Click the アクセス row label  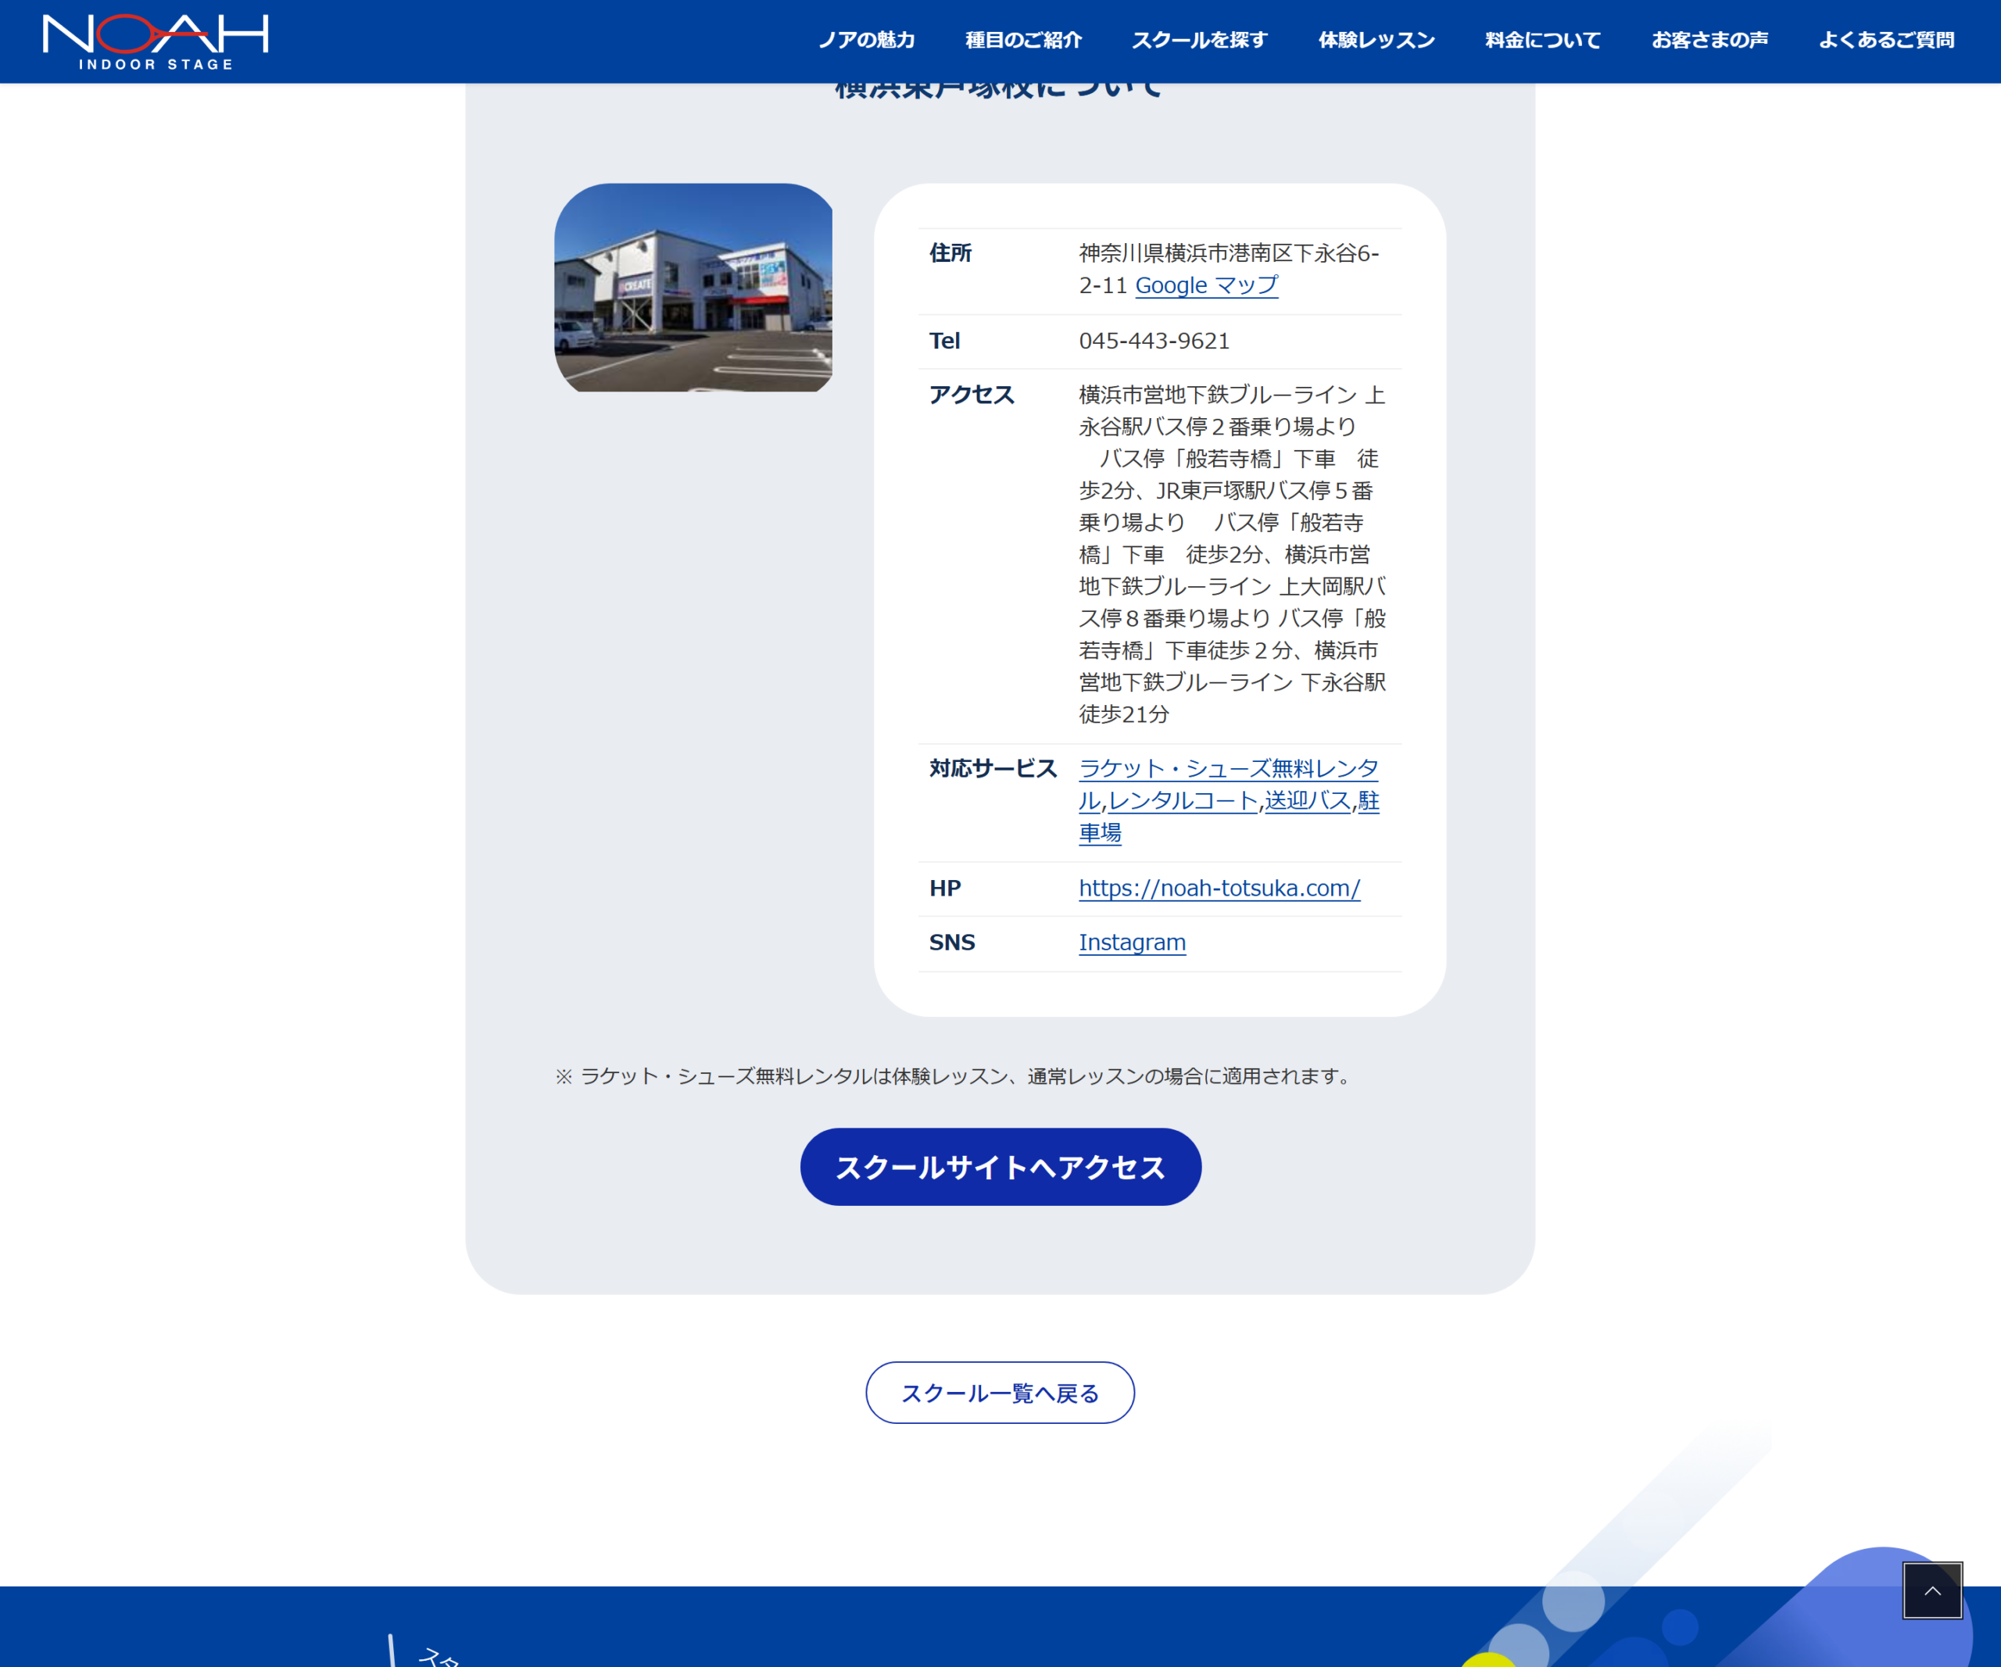pyautogui.click(x=971, y=395)
